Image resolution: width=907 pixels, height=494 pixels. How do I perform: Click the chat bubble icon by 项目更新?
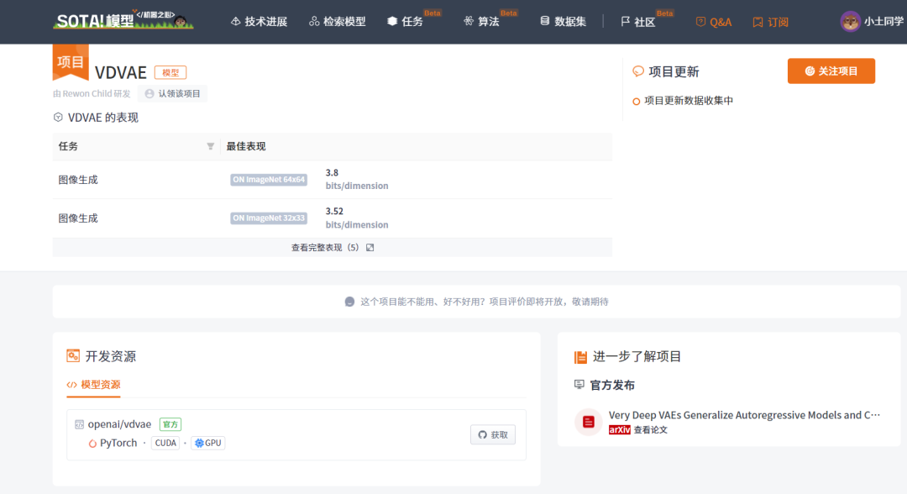click(x=638, y=71)
